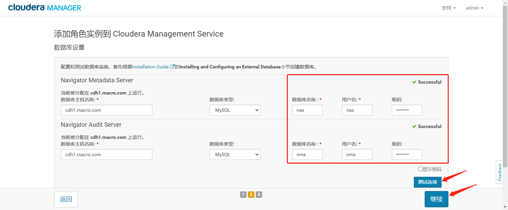
Task: Click the Navigator Metadata Server heading
Action: click(x=97, y=80)
